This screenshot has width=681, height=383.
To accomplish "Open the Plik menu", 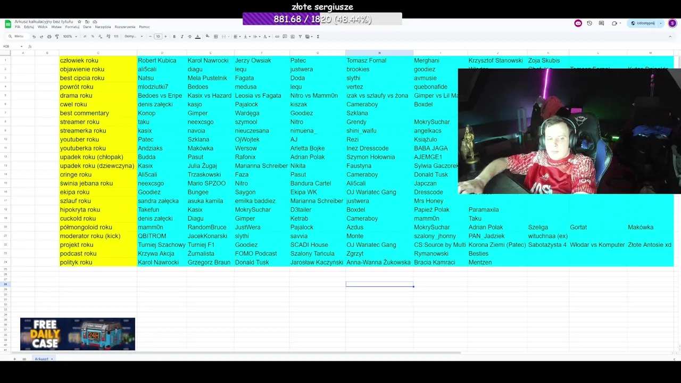I will pyautogui.click(x=18, y=27).
